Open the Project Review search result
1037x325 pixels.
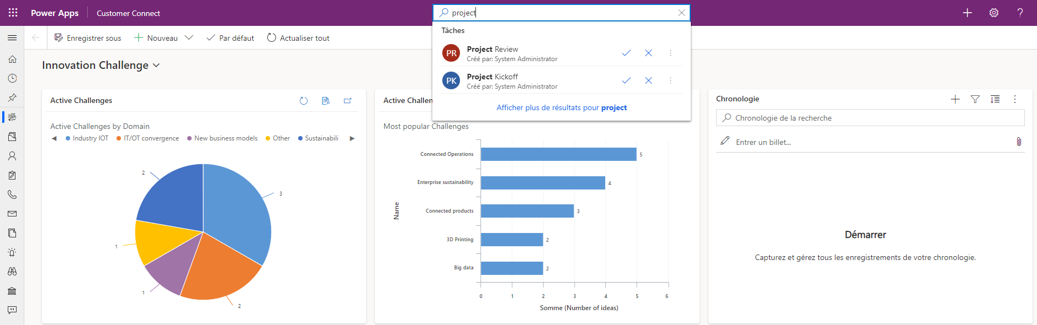pyautogui.click(x=562, y=53)
